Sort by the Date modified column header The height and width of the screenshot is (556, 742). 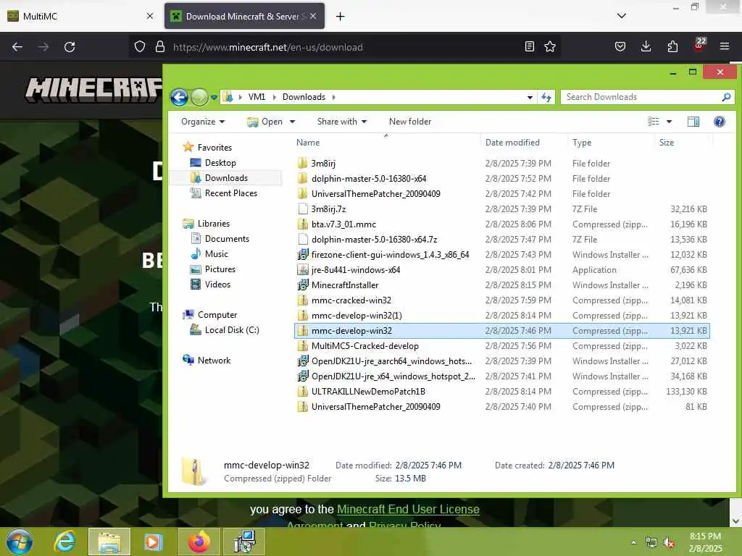tap(512, 143)
